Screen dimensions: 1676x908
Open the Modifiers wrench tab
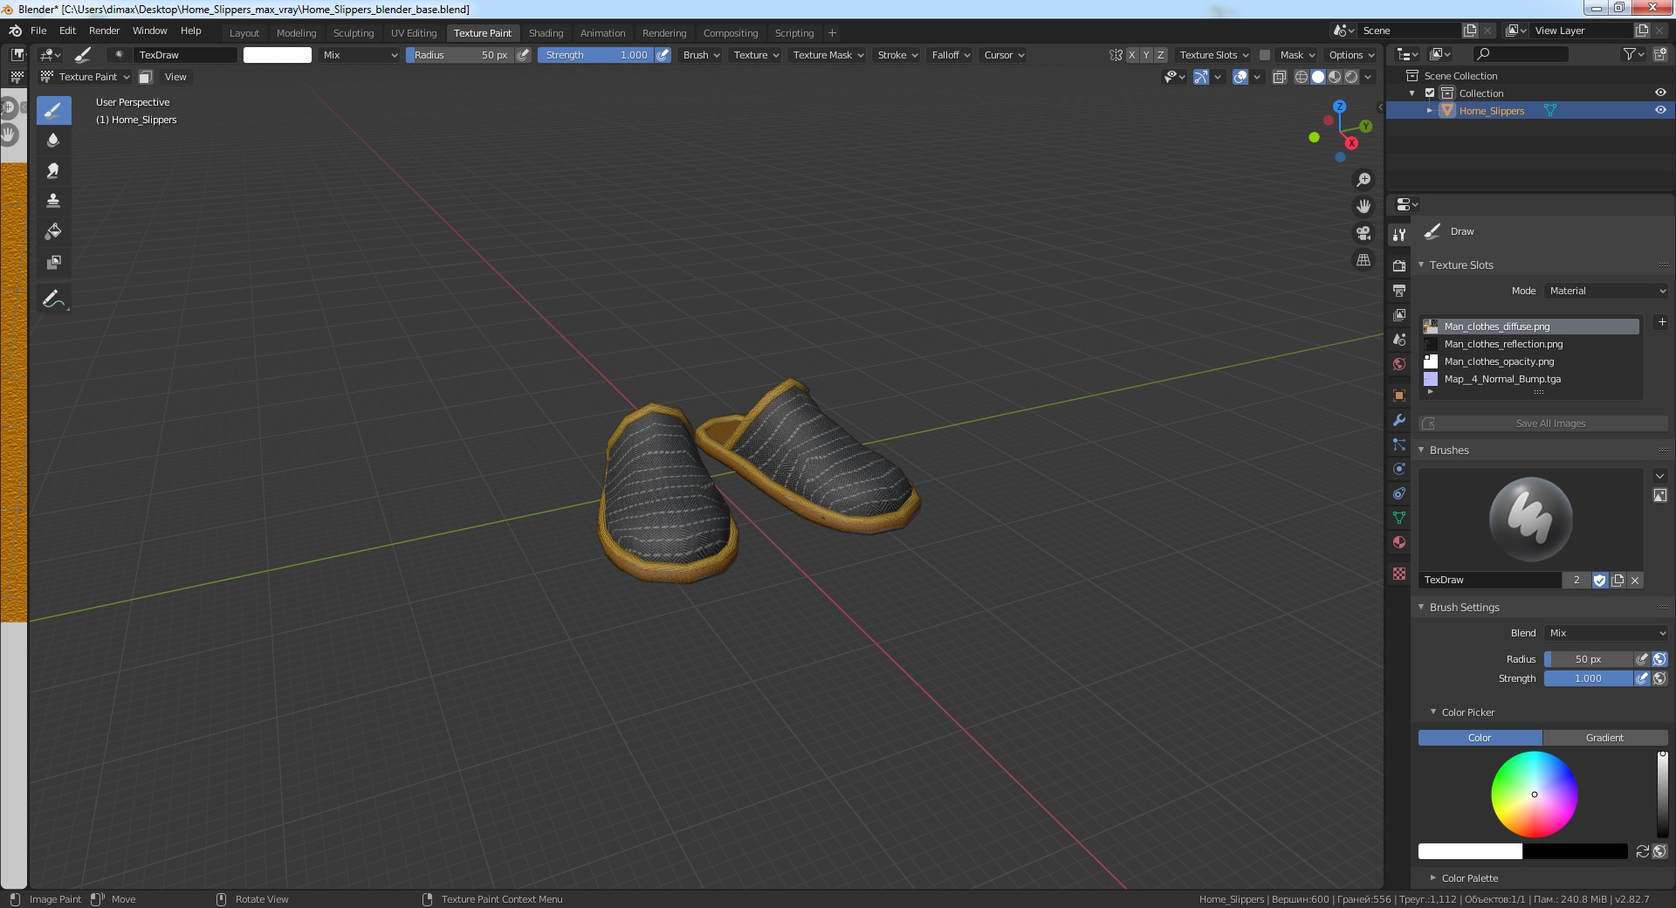1399,420
